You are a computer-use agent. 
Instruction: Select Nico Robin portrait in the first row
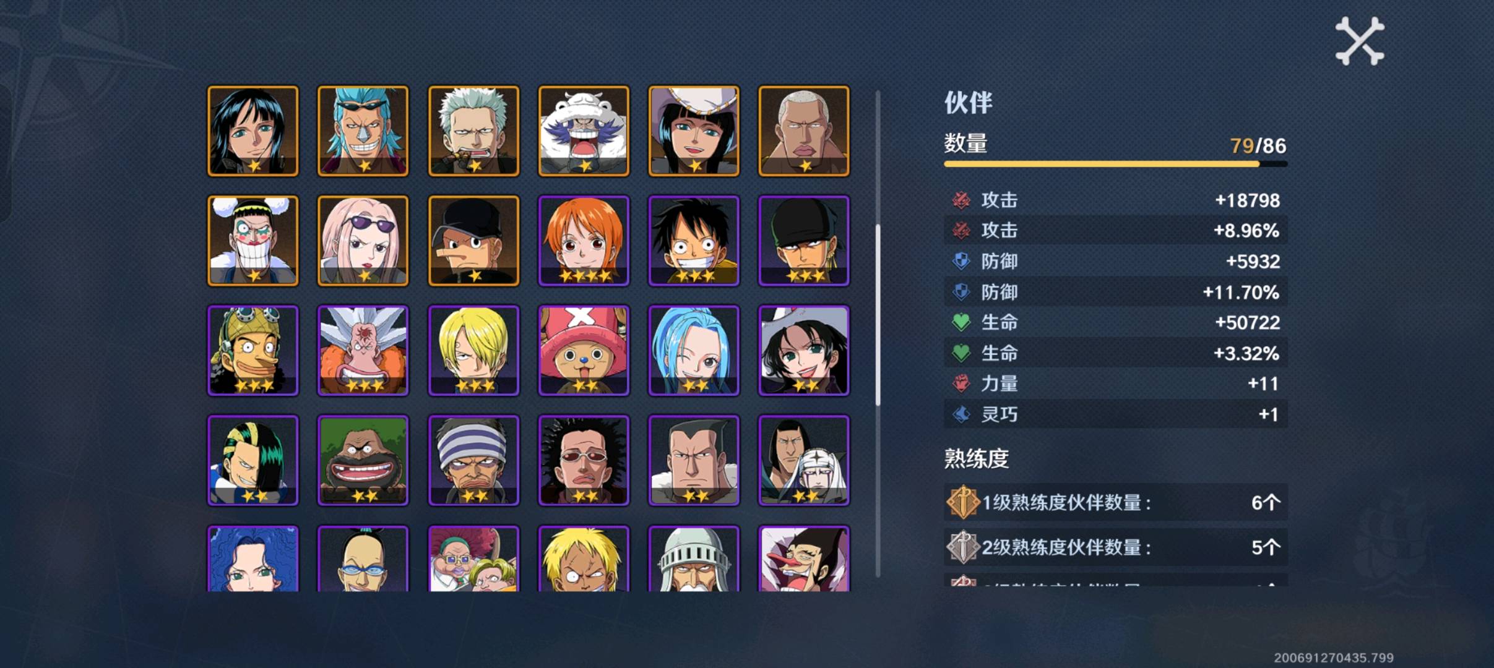pyautogui.click(x=253, y=131)
